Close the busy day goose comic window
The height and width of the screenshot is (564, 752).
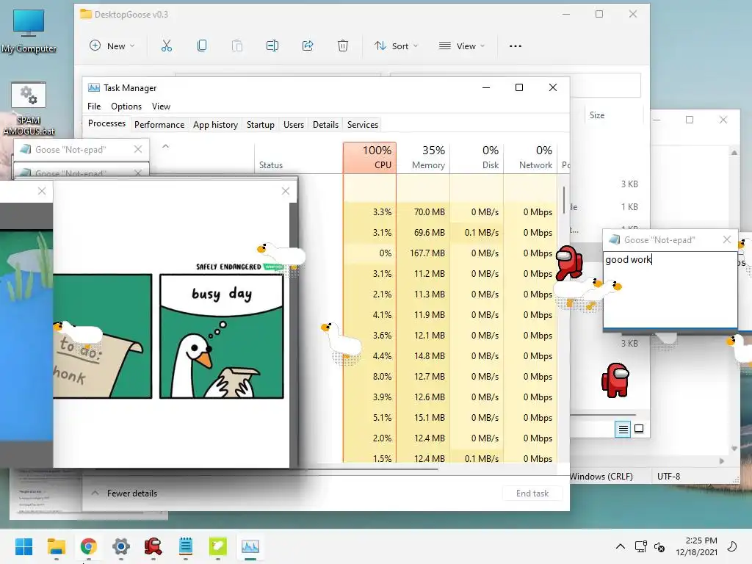tap(286, 191)
